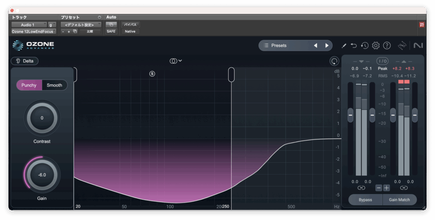This screenshot has width=435, height=220.
Task: Click the Native Instruments logo icon
Action: (x=418, y=45)
